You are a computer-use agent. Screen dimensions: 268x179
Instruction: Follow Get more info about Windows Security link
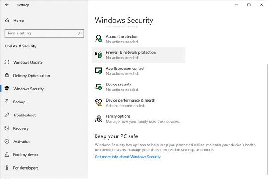coord(128,157)
